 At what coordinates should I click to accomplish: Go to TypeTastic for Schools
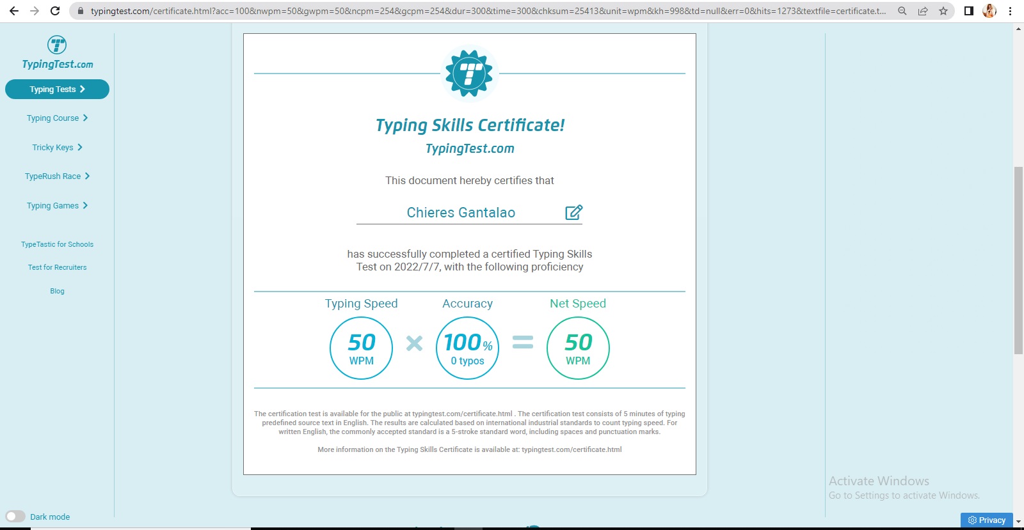(x=57, y=244)
